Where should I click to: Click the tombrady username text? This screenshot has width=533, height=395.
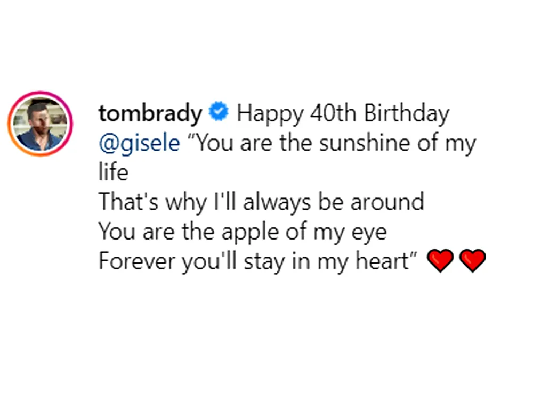click(150, 113)
